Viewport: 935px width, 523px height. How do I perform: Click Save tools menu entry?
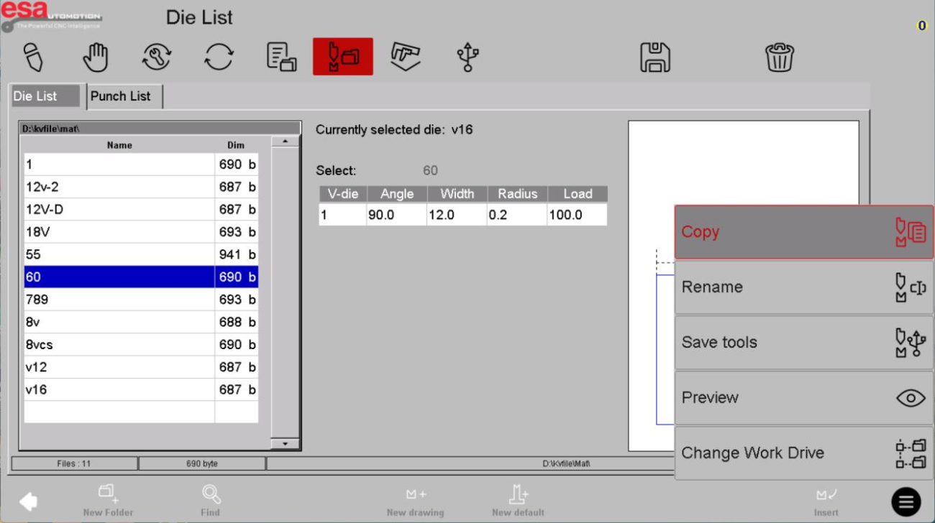(x=803, y=343)
